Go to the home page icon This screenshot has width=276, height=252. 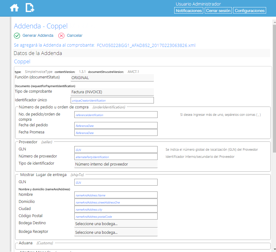(14, 8)
